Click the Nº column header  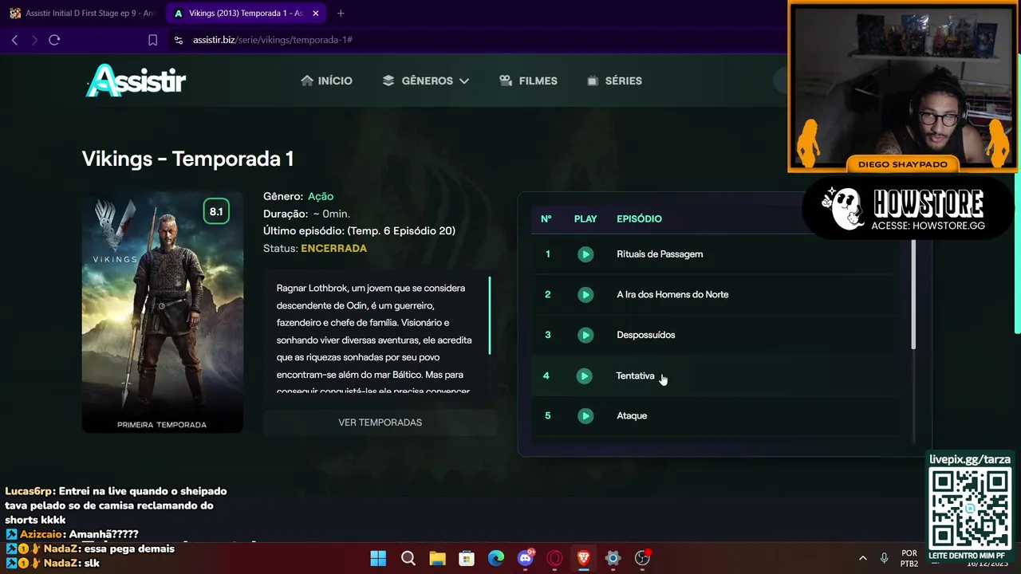tap(546, 218)
